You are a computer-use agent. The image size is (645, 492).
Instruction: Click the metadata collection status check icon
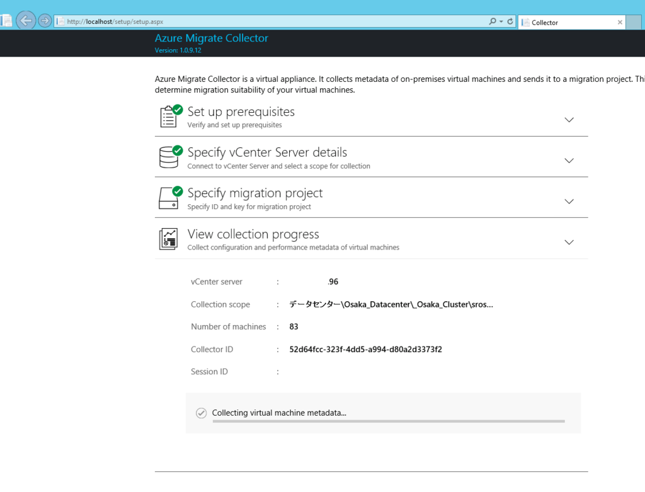click(x=201, y=413)
